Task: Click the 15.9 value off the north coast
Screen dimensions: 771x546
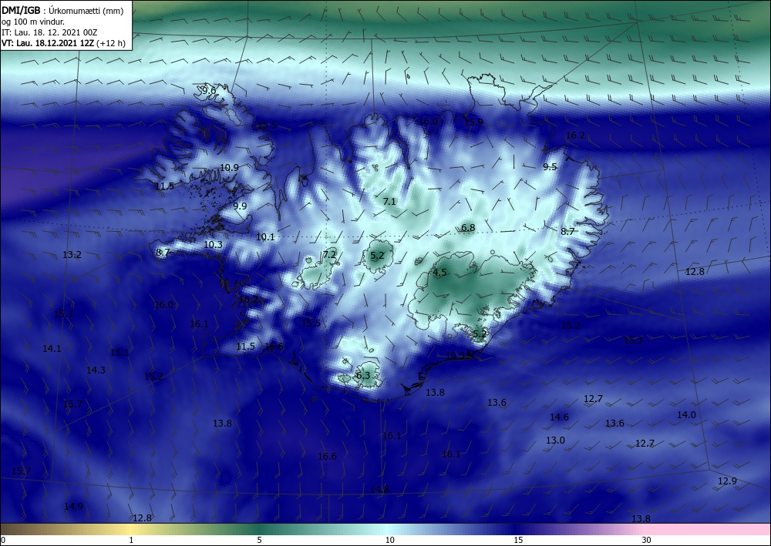Action: pos(474,122)
